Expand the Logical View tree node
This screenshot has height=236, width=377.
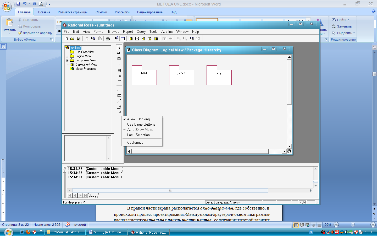click(x=67, y=56)
